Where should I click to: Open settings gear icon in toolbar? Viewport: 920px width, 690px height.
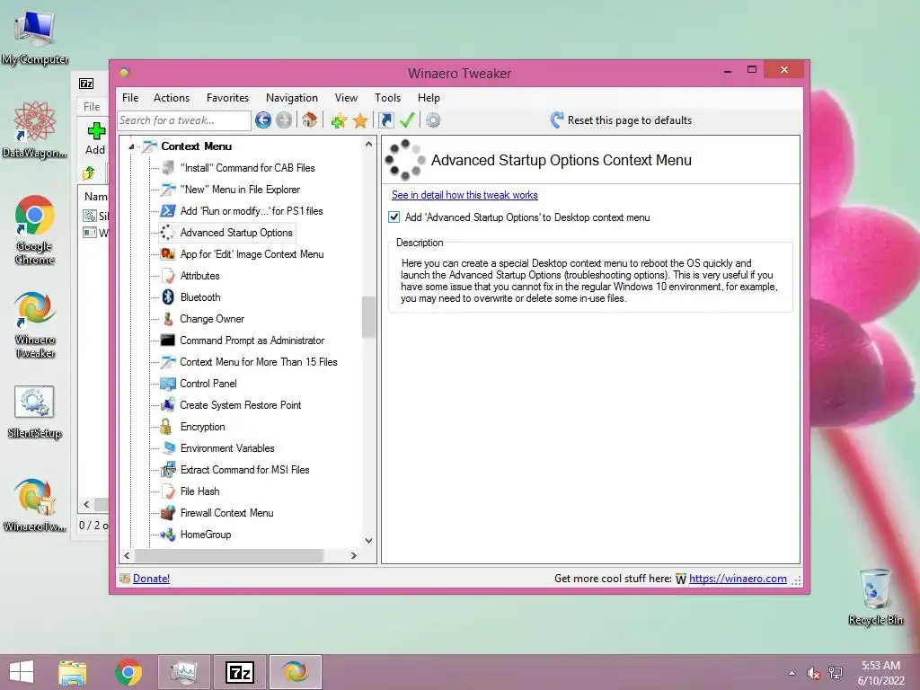coord(433,120)
